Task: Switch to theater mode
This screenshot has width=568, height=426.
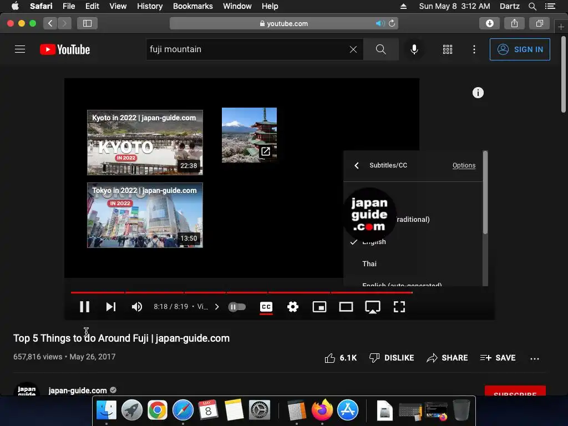Action: (346, 307)
